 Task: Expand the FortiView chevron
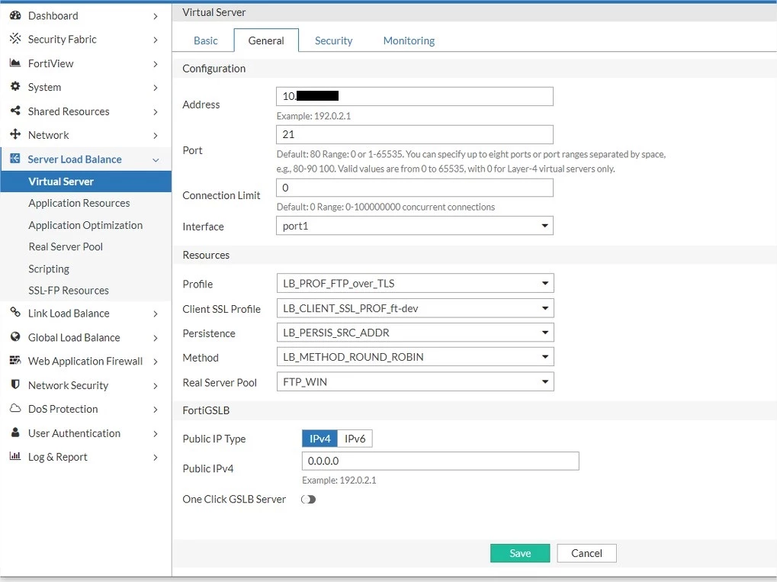[x=156, y=64]
